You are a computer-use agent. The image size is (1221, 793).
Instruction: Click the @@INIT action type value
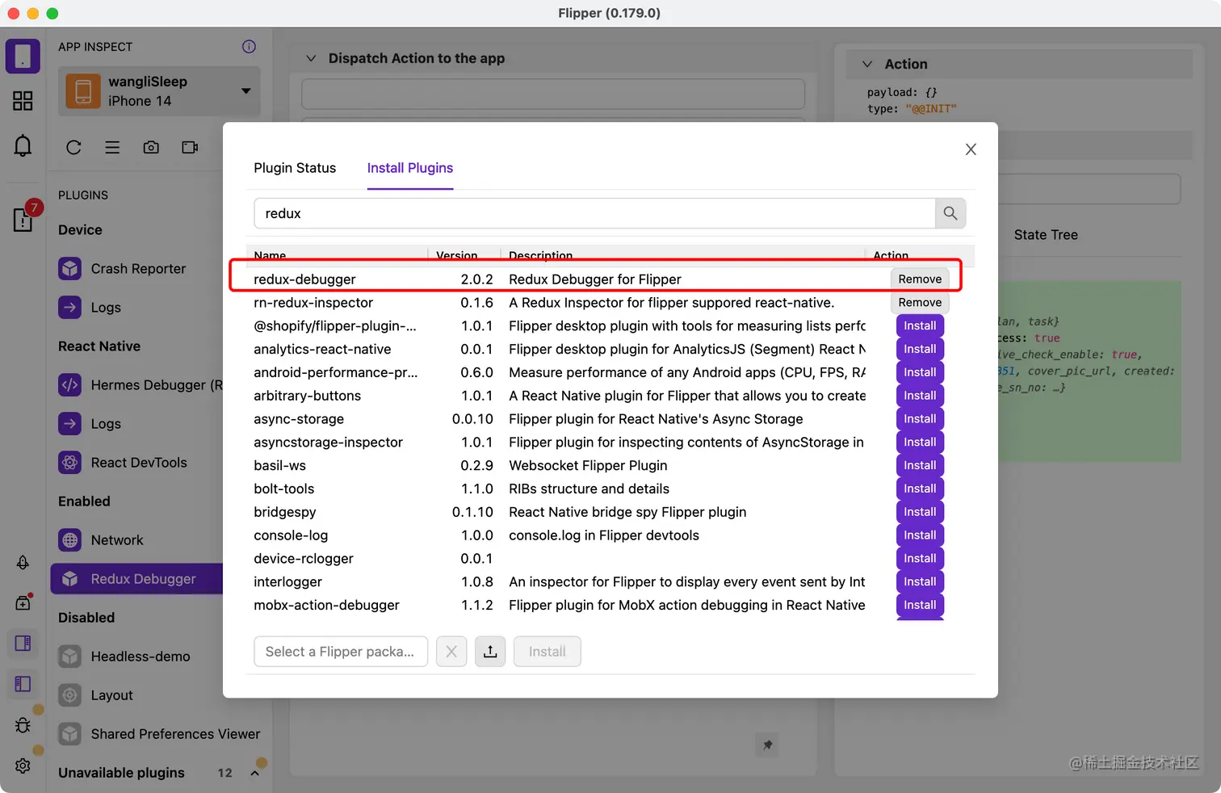click(x=930, y=108)
